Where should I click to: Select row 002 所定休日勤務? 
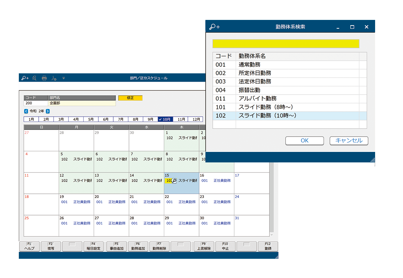click(290, 73)
